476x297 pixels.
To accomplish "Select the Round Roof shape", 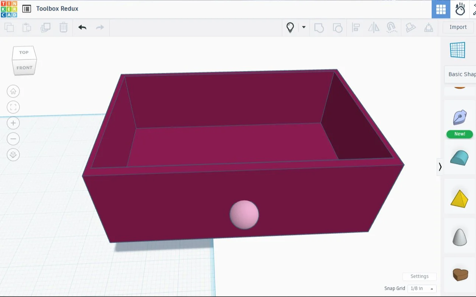I will 459,158.
